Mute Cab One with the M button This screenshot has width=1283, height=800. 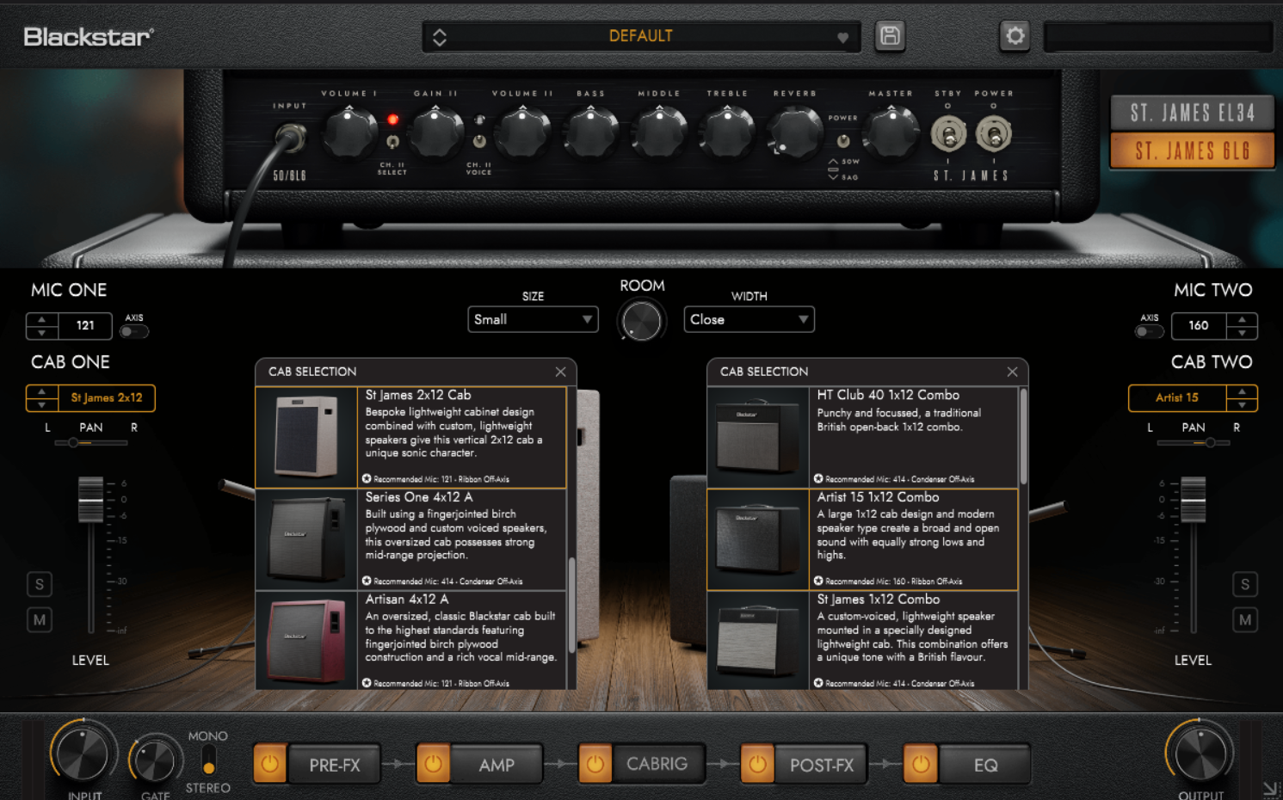coord(40,619)
